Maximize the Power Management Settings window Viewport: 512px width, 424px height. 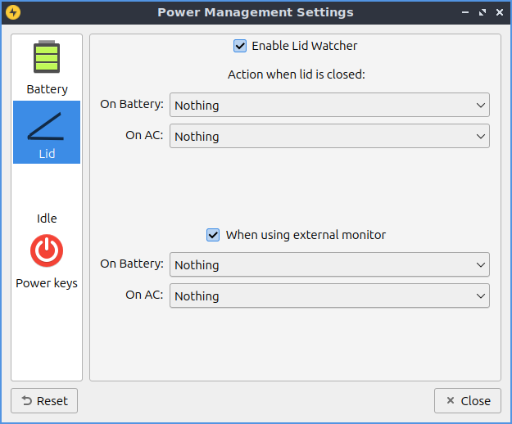coord(482,12)
